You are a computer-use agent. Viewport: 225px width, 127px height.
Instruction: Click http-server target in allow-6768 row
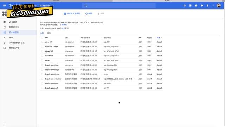pyautogui.click(x=69, y=51)
